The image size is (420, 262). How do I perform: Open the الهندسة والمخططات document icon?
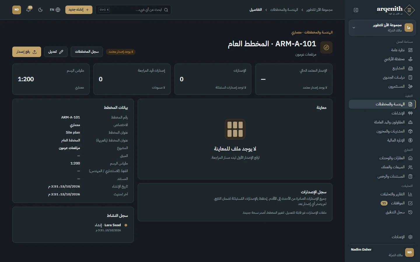(410, 104)
